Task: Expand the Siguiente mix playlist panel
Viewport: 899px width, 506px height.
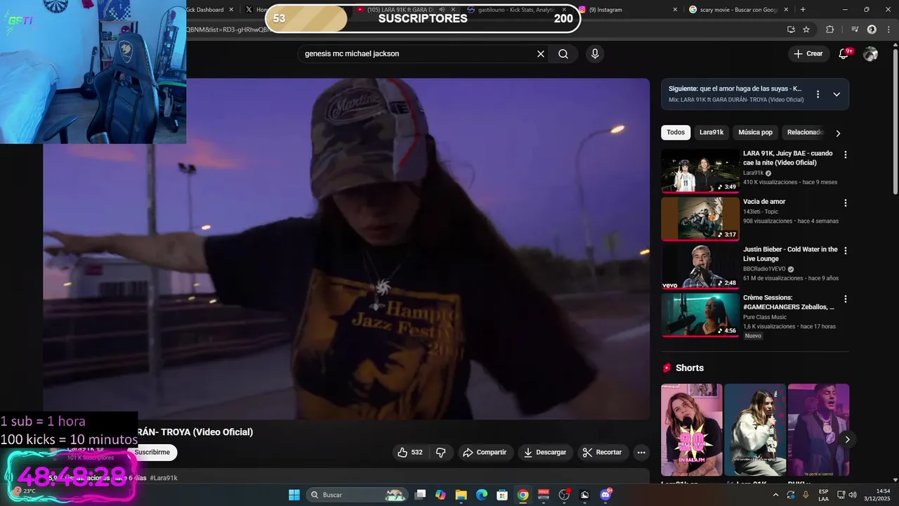Action: click(836, 94)
